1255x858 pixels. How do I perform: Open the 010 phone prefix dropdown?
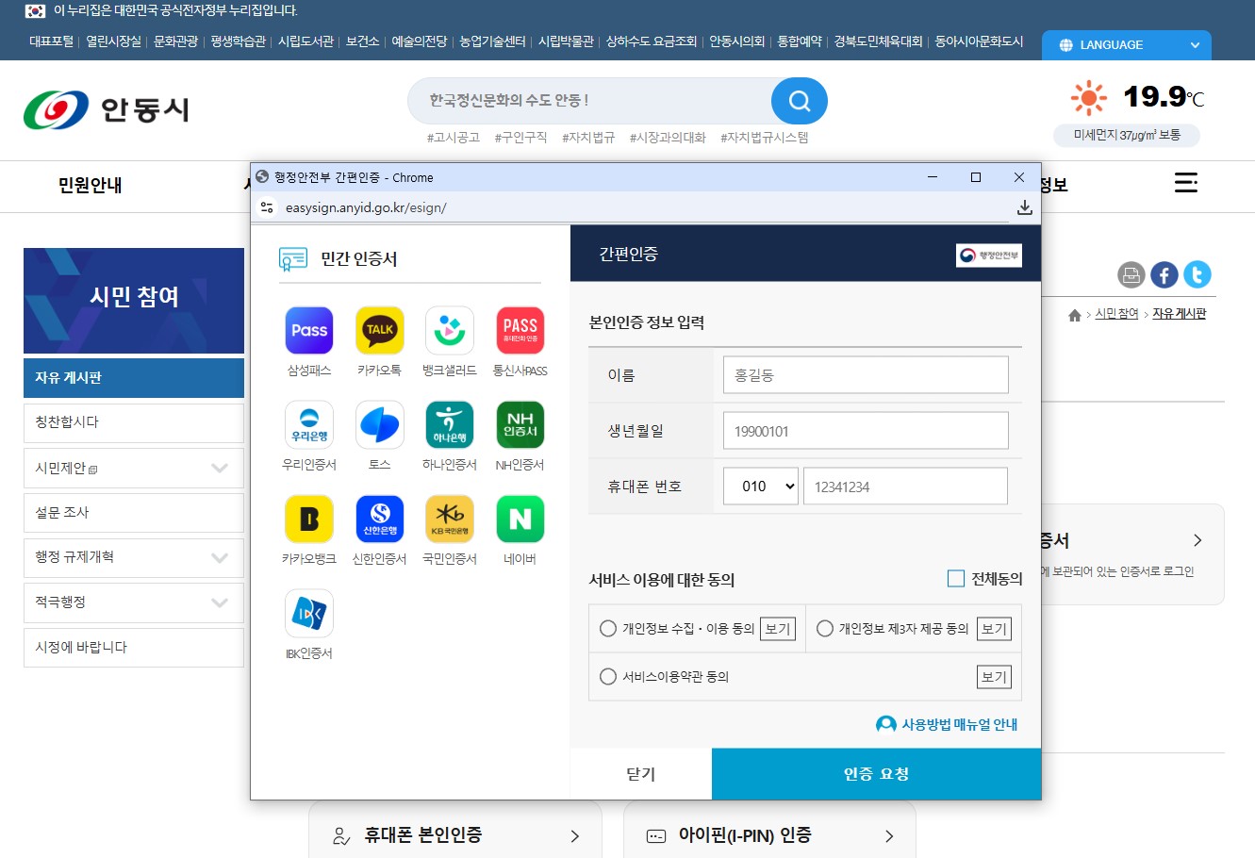tap(761, 487)
